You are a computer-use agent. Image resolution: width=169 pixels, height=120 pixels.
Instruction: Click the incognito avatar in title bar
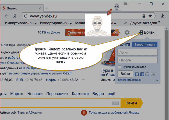(x=117, y=7)
